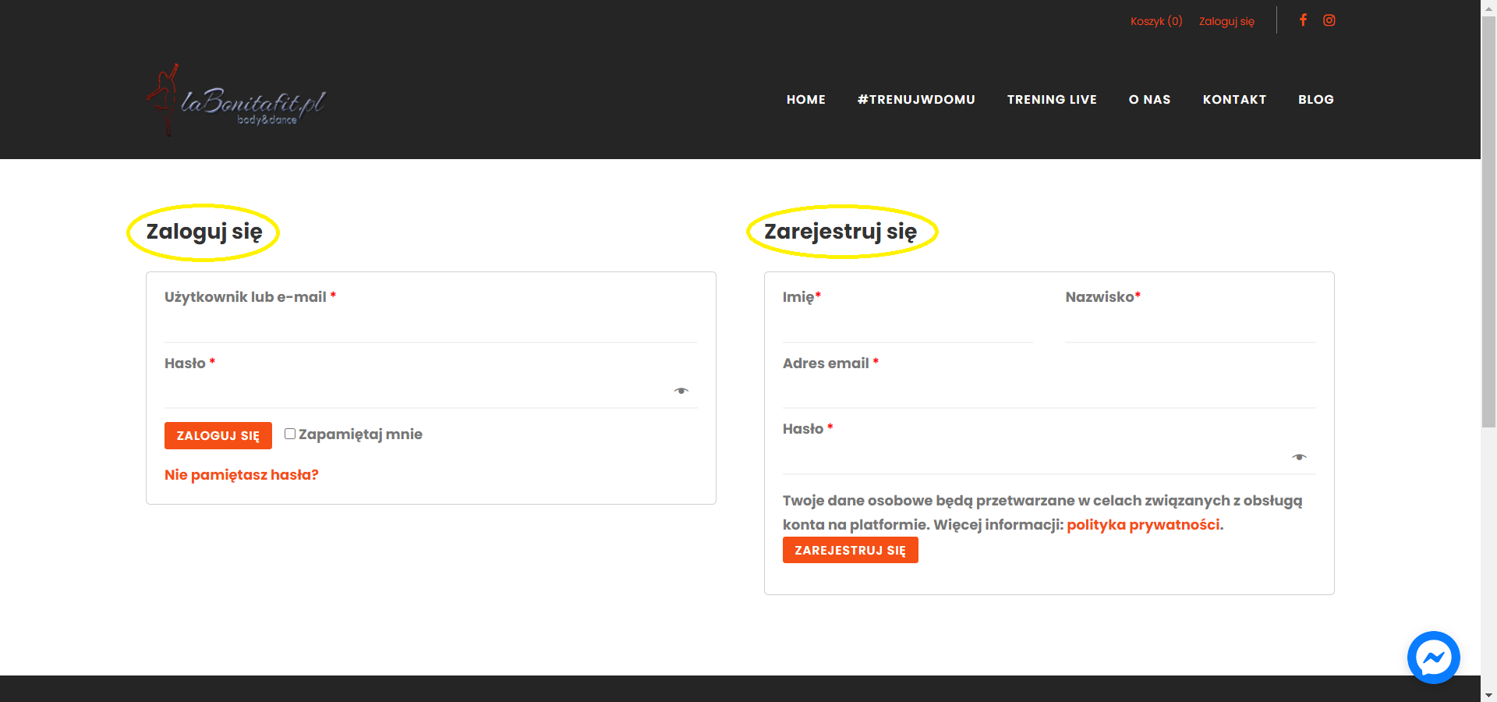Visit the BLOG section
This screenshot has width=1497, height=702.
(1315, 100)
